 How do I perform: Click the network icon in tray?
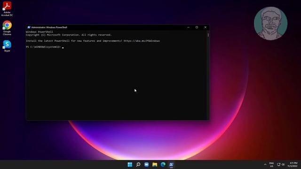pyautogui.click(x=278, y=164)
